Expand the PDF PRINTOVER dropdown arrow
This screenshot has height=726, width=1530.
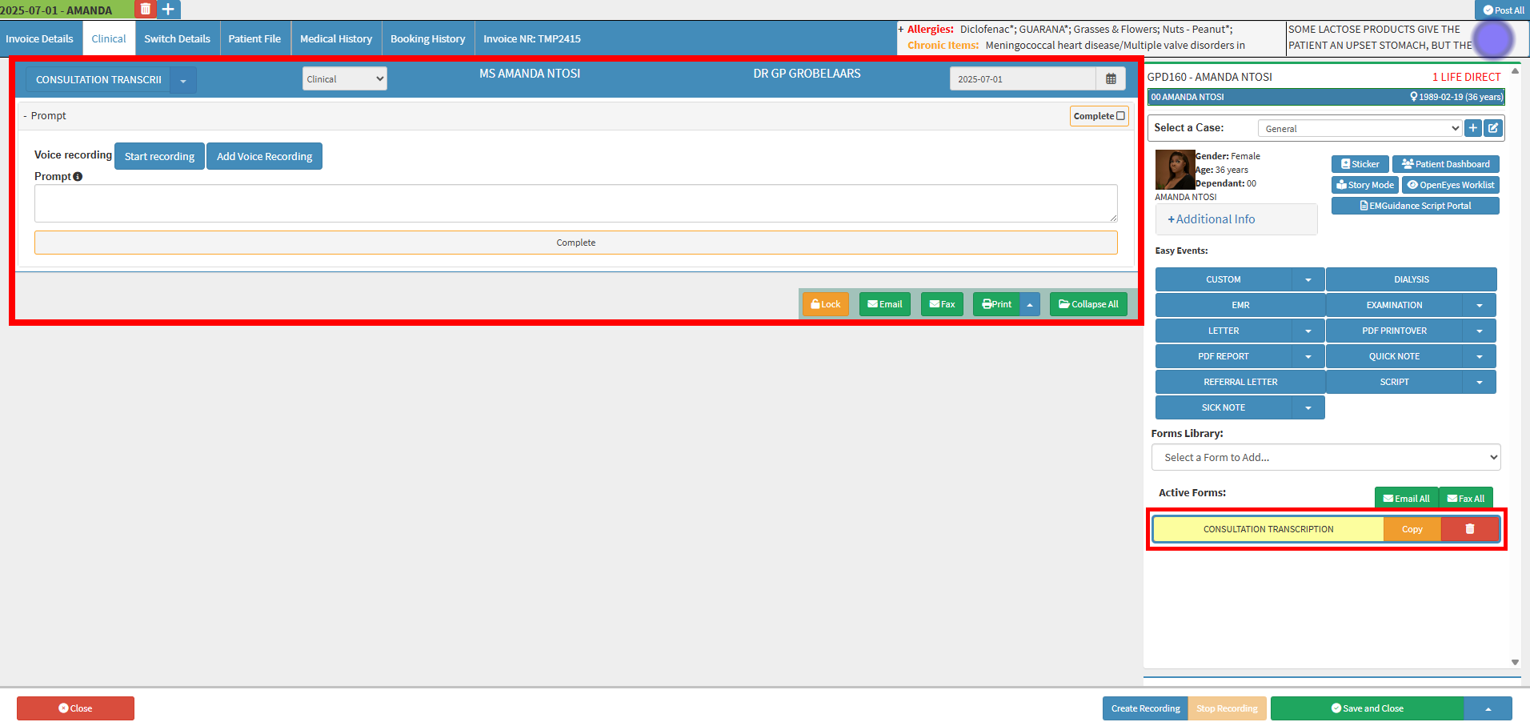[x=1480, y=331]
